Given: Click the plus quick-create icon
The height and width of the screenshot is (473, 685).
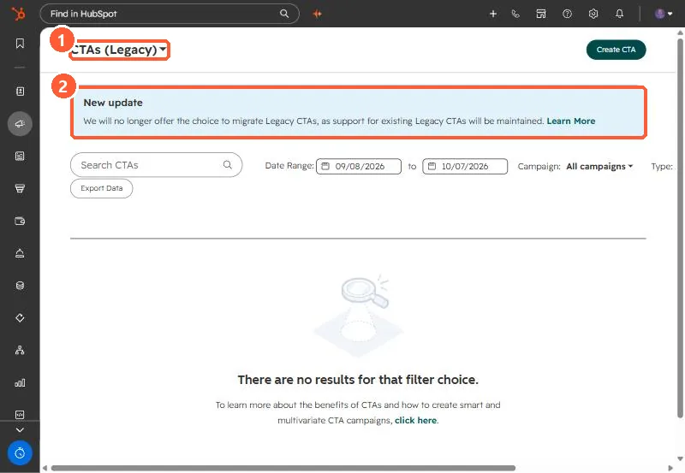Looking at the screenshot, I should [x=493, y=14].
